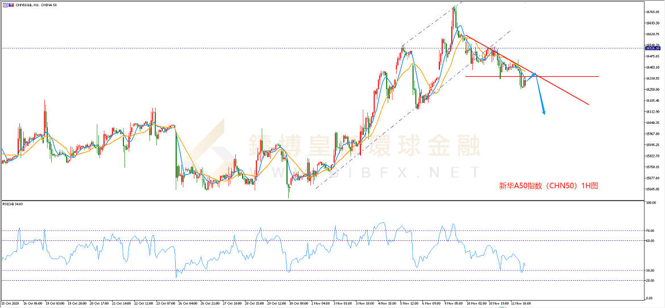Viewport: 665px width, 308px height.
Task: Select the upper dashed blue channel line
Action: tap(432, 23)
